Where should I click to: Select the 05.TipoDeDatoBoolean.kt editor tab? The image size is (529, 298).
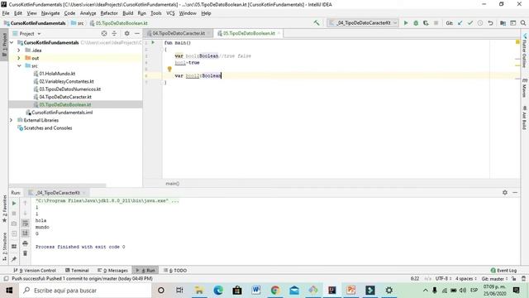tap(249, 33)
